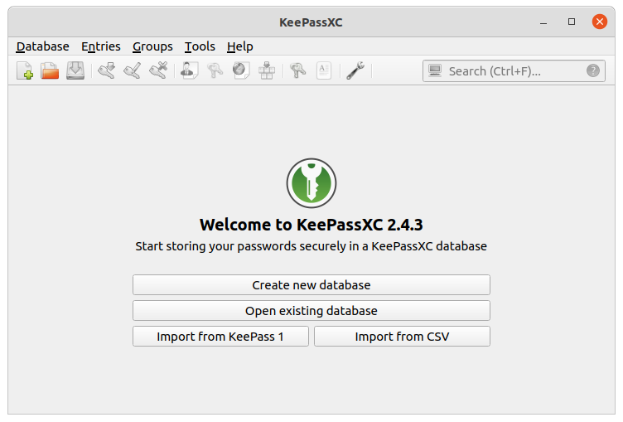The image size is (623, 422).
Task: Click the Open database folder icon
Action: click(x=50, y=71)
